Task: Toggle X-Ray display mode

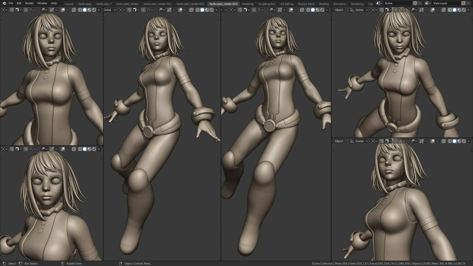Action: (443, 10)
